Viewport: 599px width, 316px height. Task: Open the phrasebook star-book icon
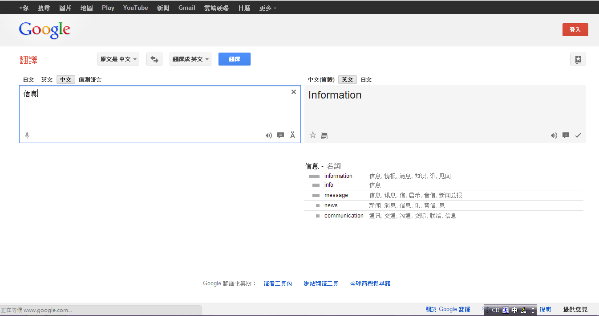click(578, 59)
